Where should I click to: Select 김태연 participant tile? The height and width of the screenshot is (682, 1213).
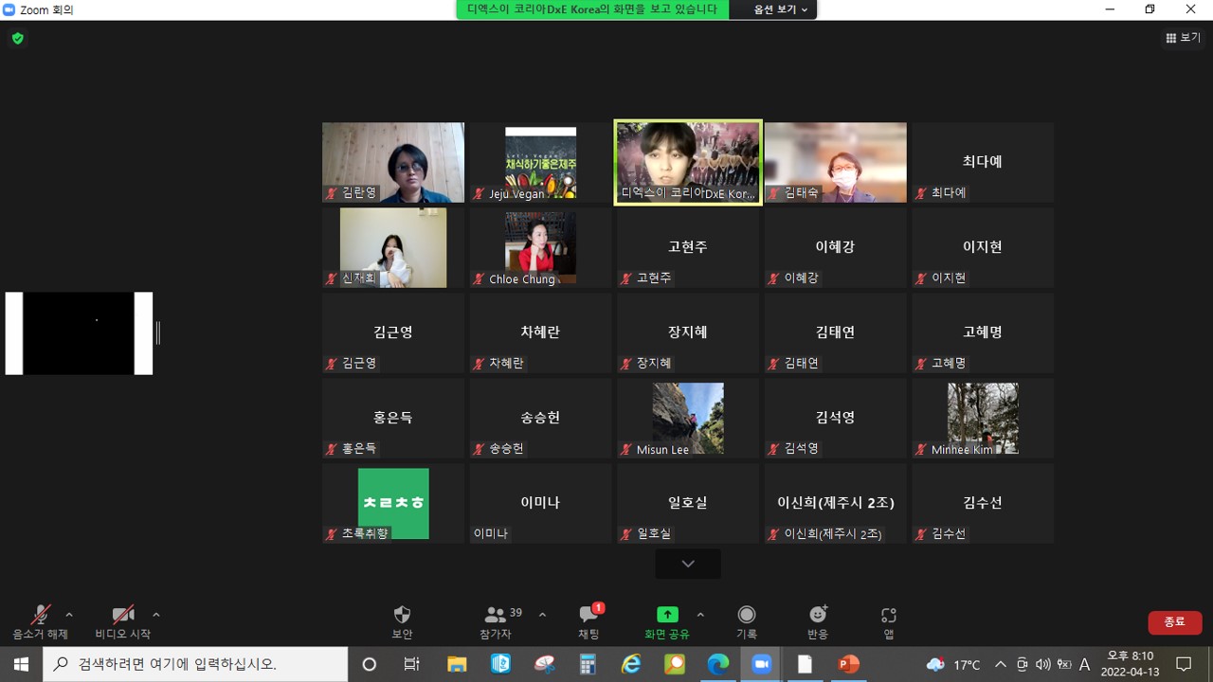pos(835,332)
